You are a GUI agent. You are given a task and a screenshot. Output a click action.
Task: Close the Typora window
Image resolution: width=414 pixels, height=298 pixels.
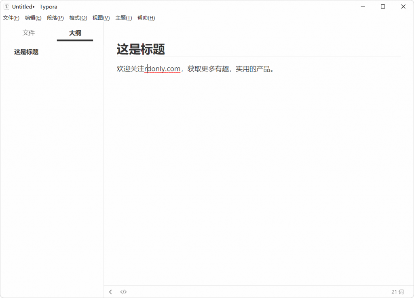click(x=403, y=6)
